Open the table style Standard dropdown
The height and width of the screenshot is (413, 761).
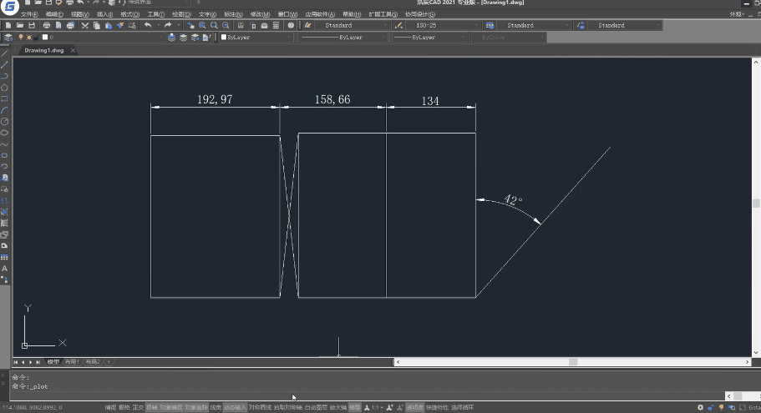pyautogui.click(x=534, y=25)
